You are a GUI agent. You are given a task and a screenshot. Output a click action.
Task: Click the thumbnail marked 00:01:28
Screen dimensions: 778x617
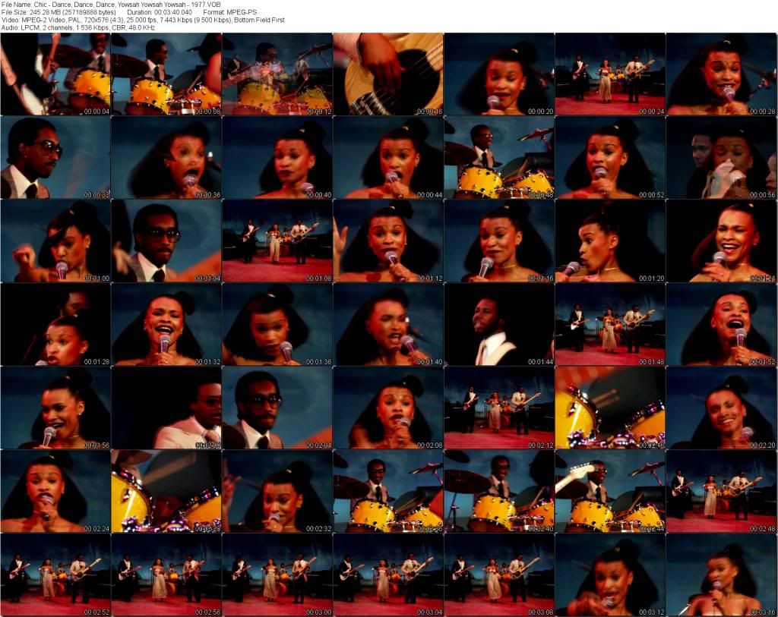pos(55,325)
